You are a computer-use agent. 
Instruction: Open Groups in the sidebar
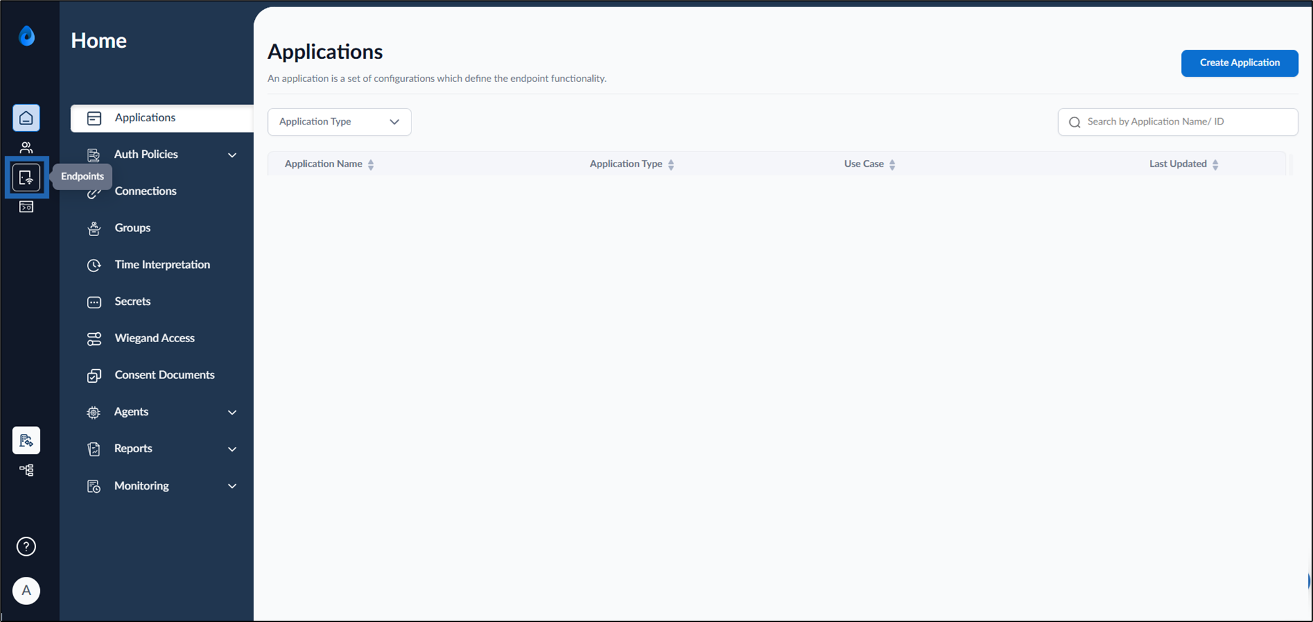coord(132,227)
